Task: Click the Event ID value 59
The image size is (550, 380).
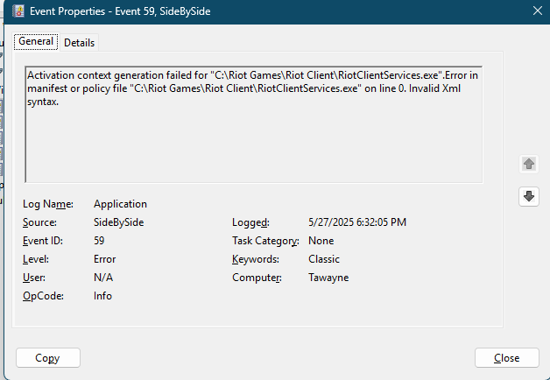Action: tap(99, 241)
